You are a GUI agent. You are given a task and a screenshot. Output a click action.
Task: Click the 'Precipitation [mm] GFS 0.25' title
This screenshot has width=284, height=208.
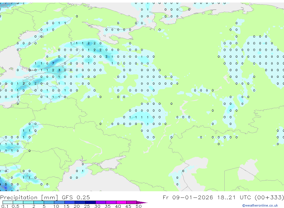tap(45, 198)
